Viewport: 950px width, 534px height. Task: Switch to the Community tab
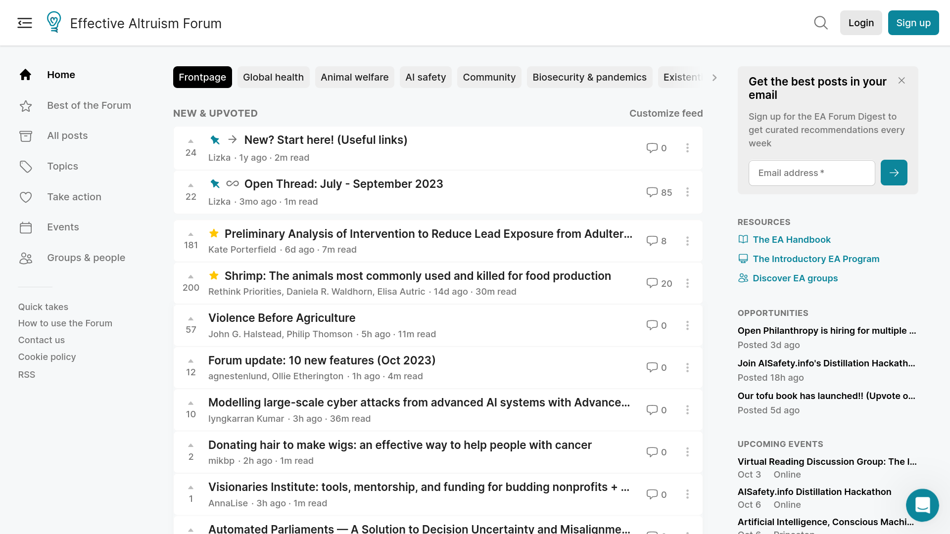click(489, 77)
